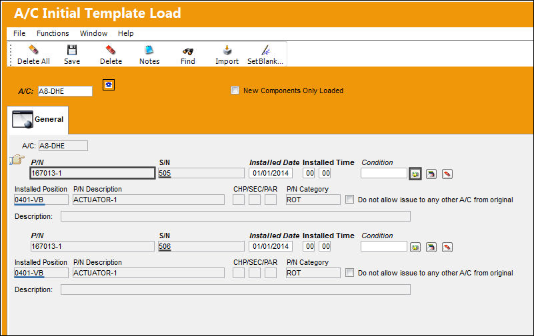This screenshot has width=534, height=336.
Task: Click the Condition field for S/N 505
Action: point(384,173)
